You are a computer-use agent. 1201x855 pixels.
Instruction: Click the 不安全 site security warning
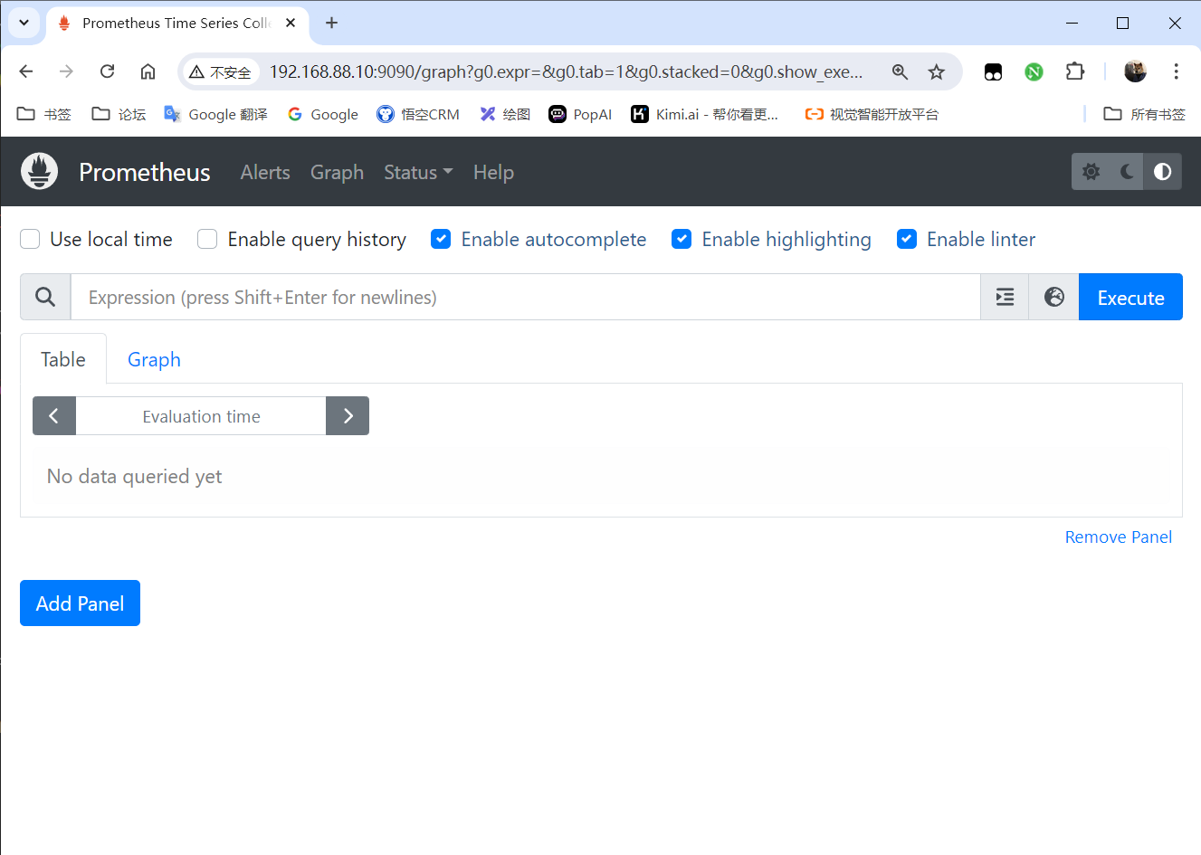pyautogui.click(x=221, y=72)
